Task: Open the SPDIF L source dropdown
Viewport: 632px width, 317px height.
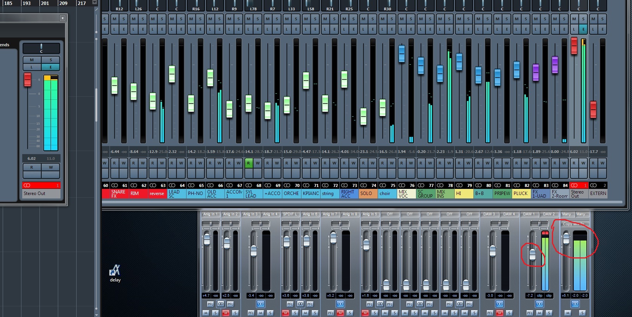Action: pyautogui.click(x=290, y=214)
